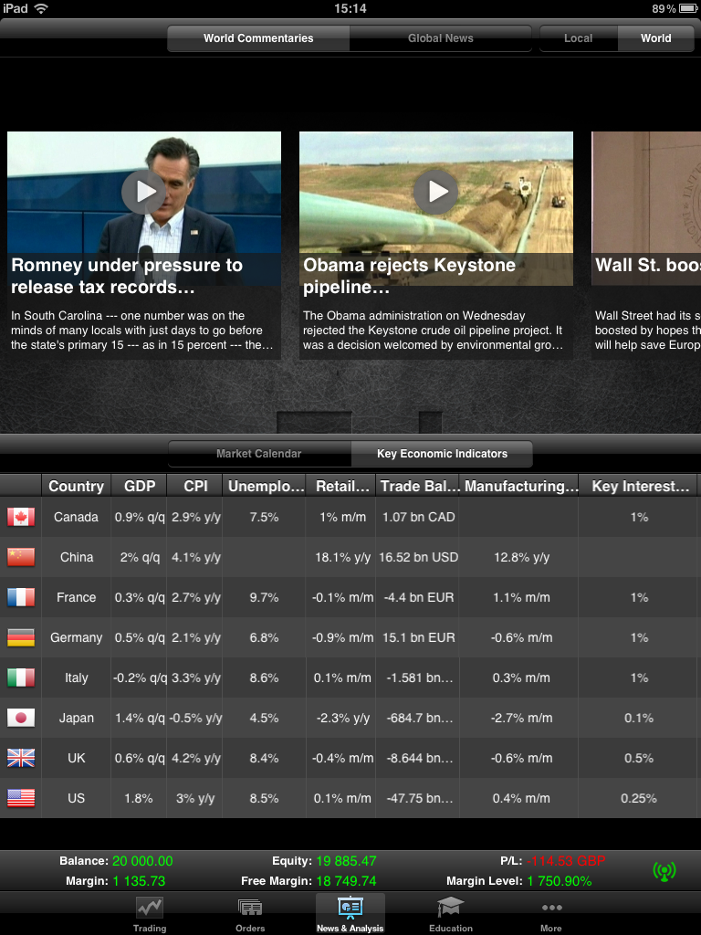Select Japan's -0.5% y/y CPI cell

point(195,718)
